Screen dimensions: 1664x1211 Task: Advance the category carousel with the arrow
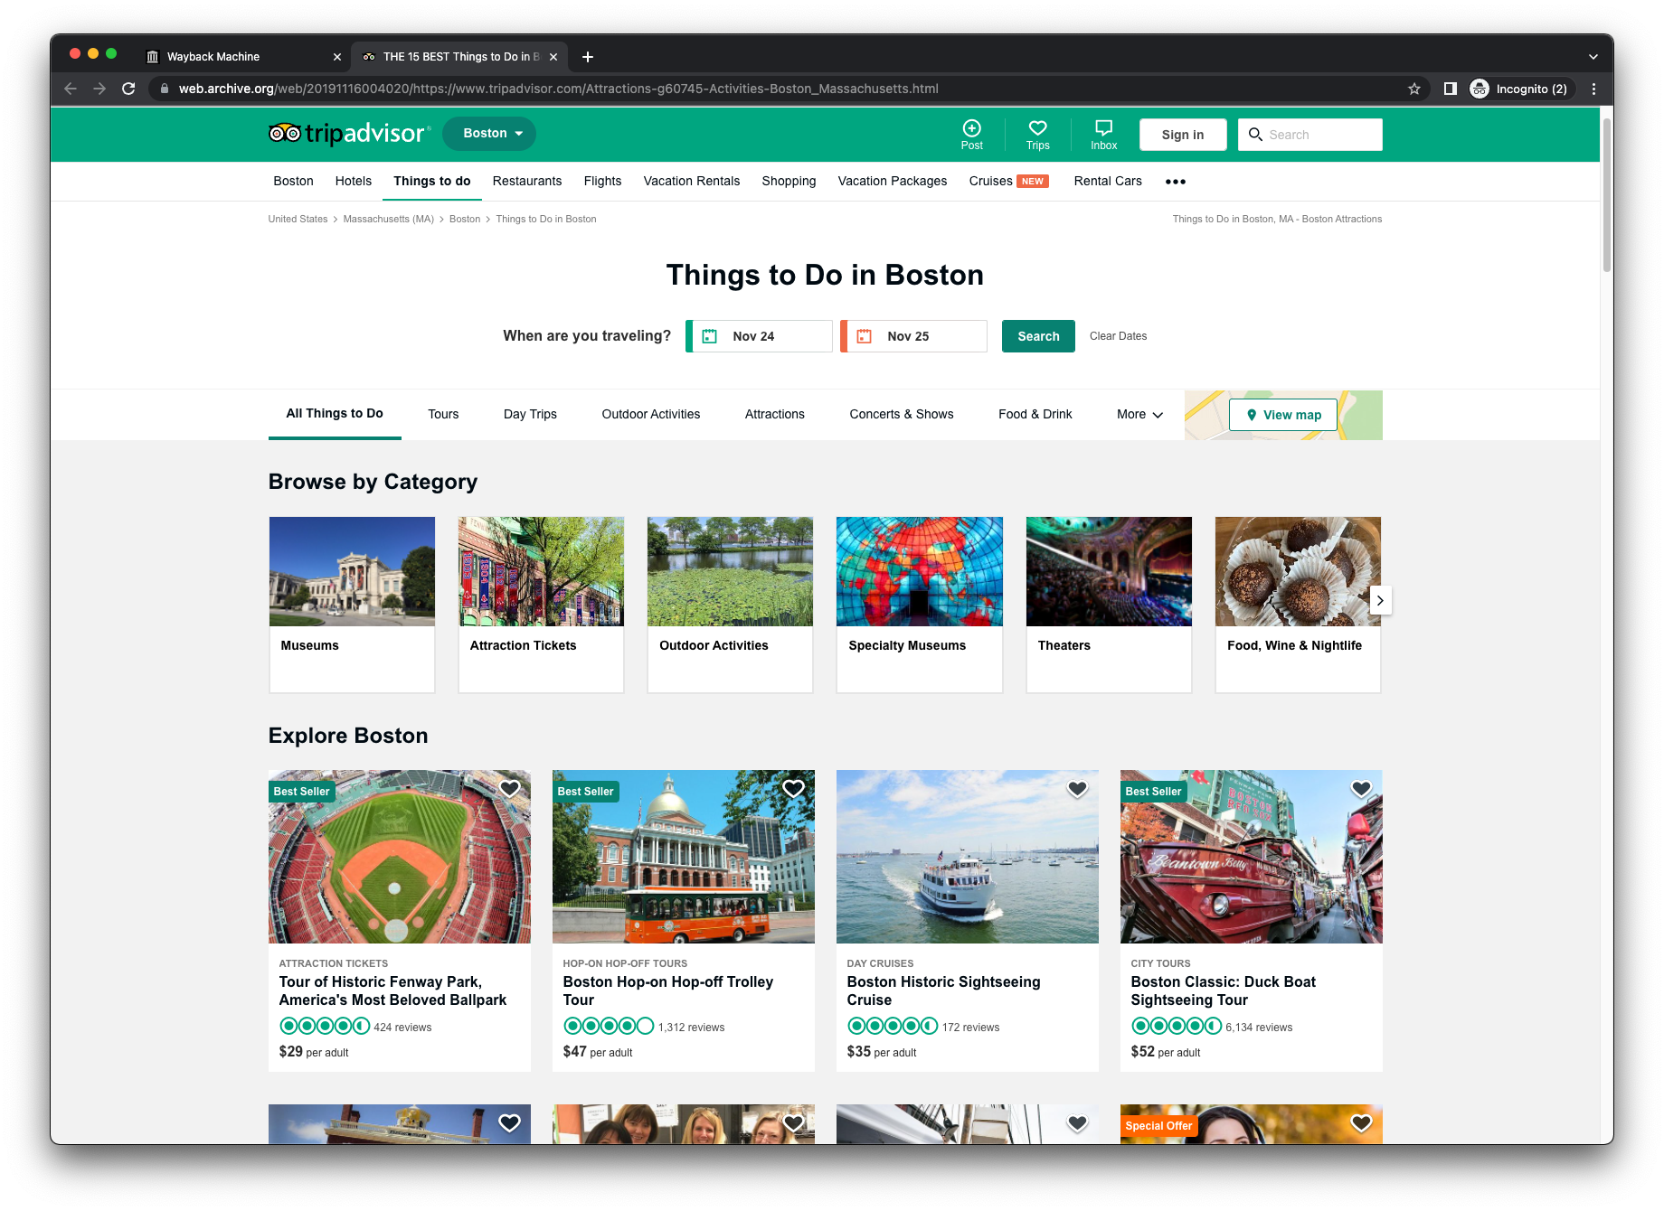pyautogui.click(x=1380, y=600)
